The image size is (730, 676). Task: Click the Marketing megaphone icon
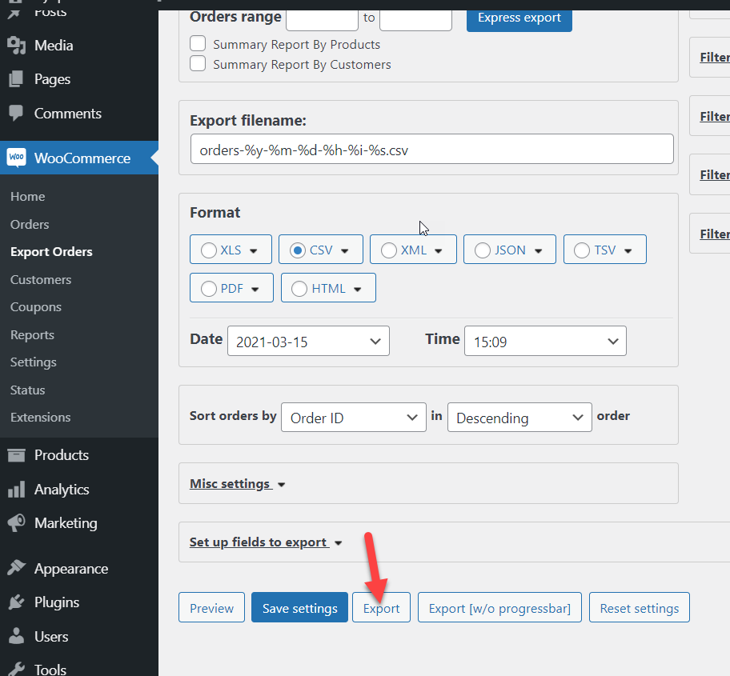pyautogui.click(x=16, y=523)
